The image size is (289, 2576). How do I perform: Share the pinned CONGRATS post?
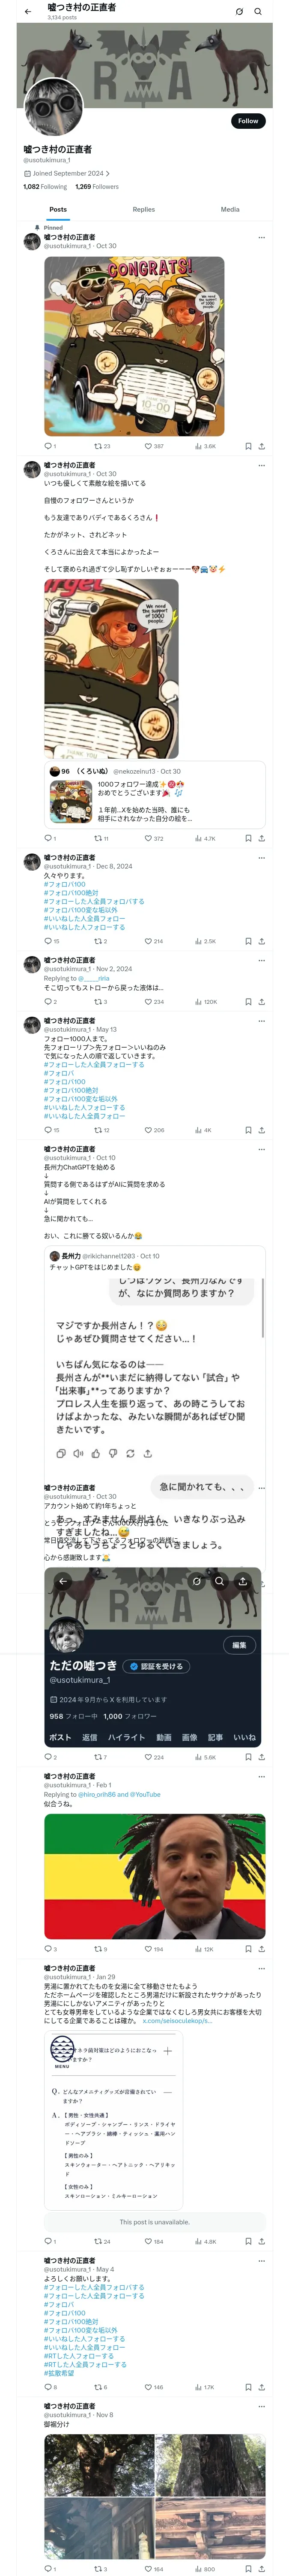pos(261,446)
